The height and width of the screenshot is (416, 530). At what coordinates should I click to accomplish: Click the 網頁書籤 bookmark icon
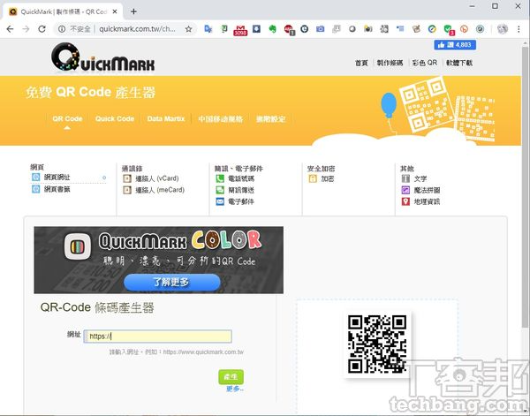point(35,189)
